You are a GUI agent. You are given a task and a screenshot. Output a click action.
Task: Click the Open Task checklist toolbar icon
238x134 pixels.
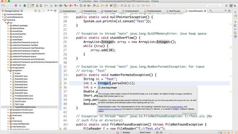click(x=45, y=6)
